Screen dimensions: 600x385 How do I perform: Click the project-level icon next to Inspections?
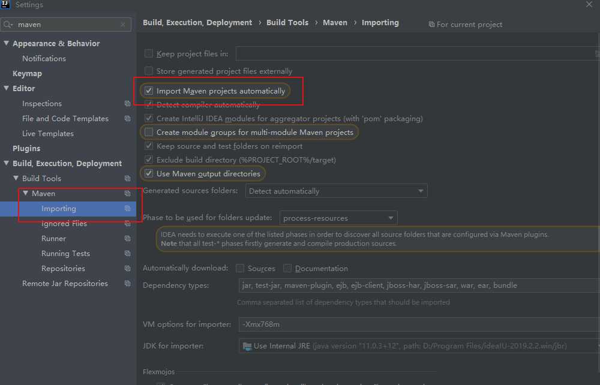point(127,104)
